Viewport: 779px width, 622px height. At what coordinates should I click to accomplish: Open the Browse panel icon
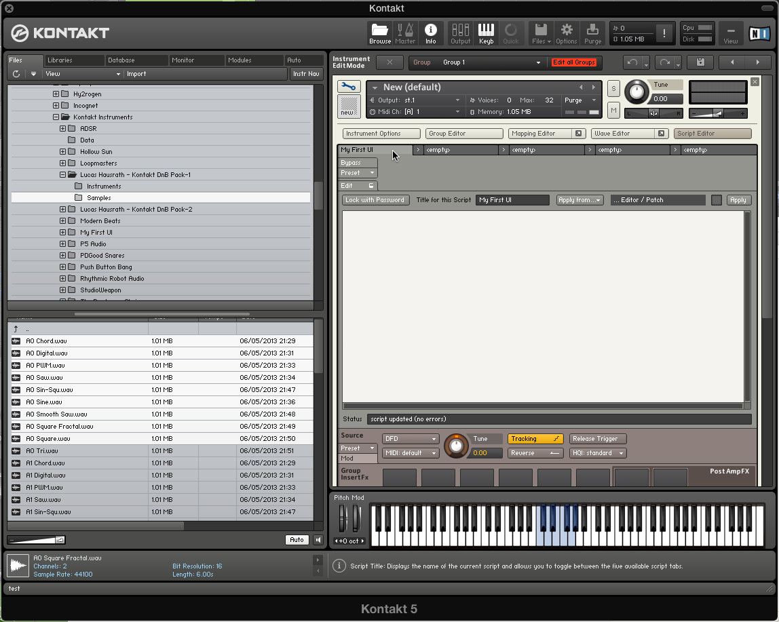click(380, 33)
